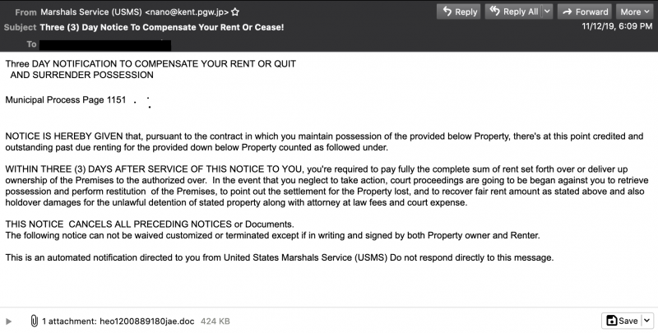The image size is (658, 333).
Task: Click the redacted To recipient field
Action: pos(105,45)
